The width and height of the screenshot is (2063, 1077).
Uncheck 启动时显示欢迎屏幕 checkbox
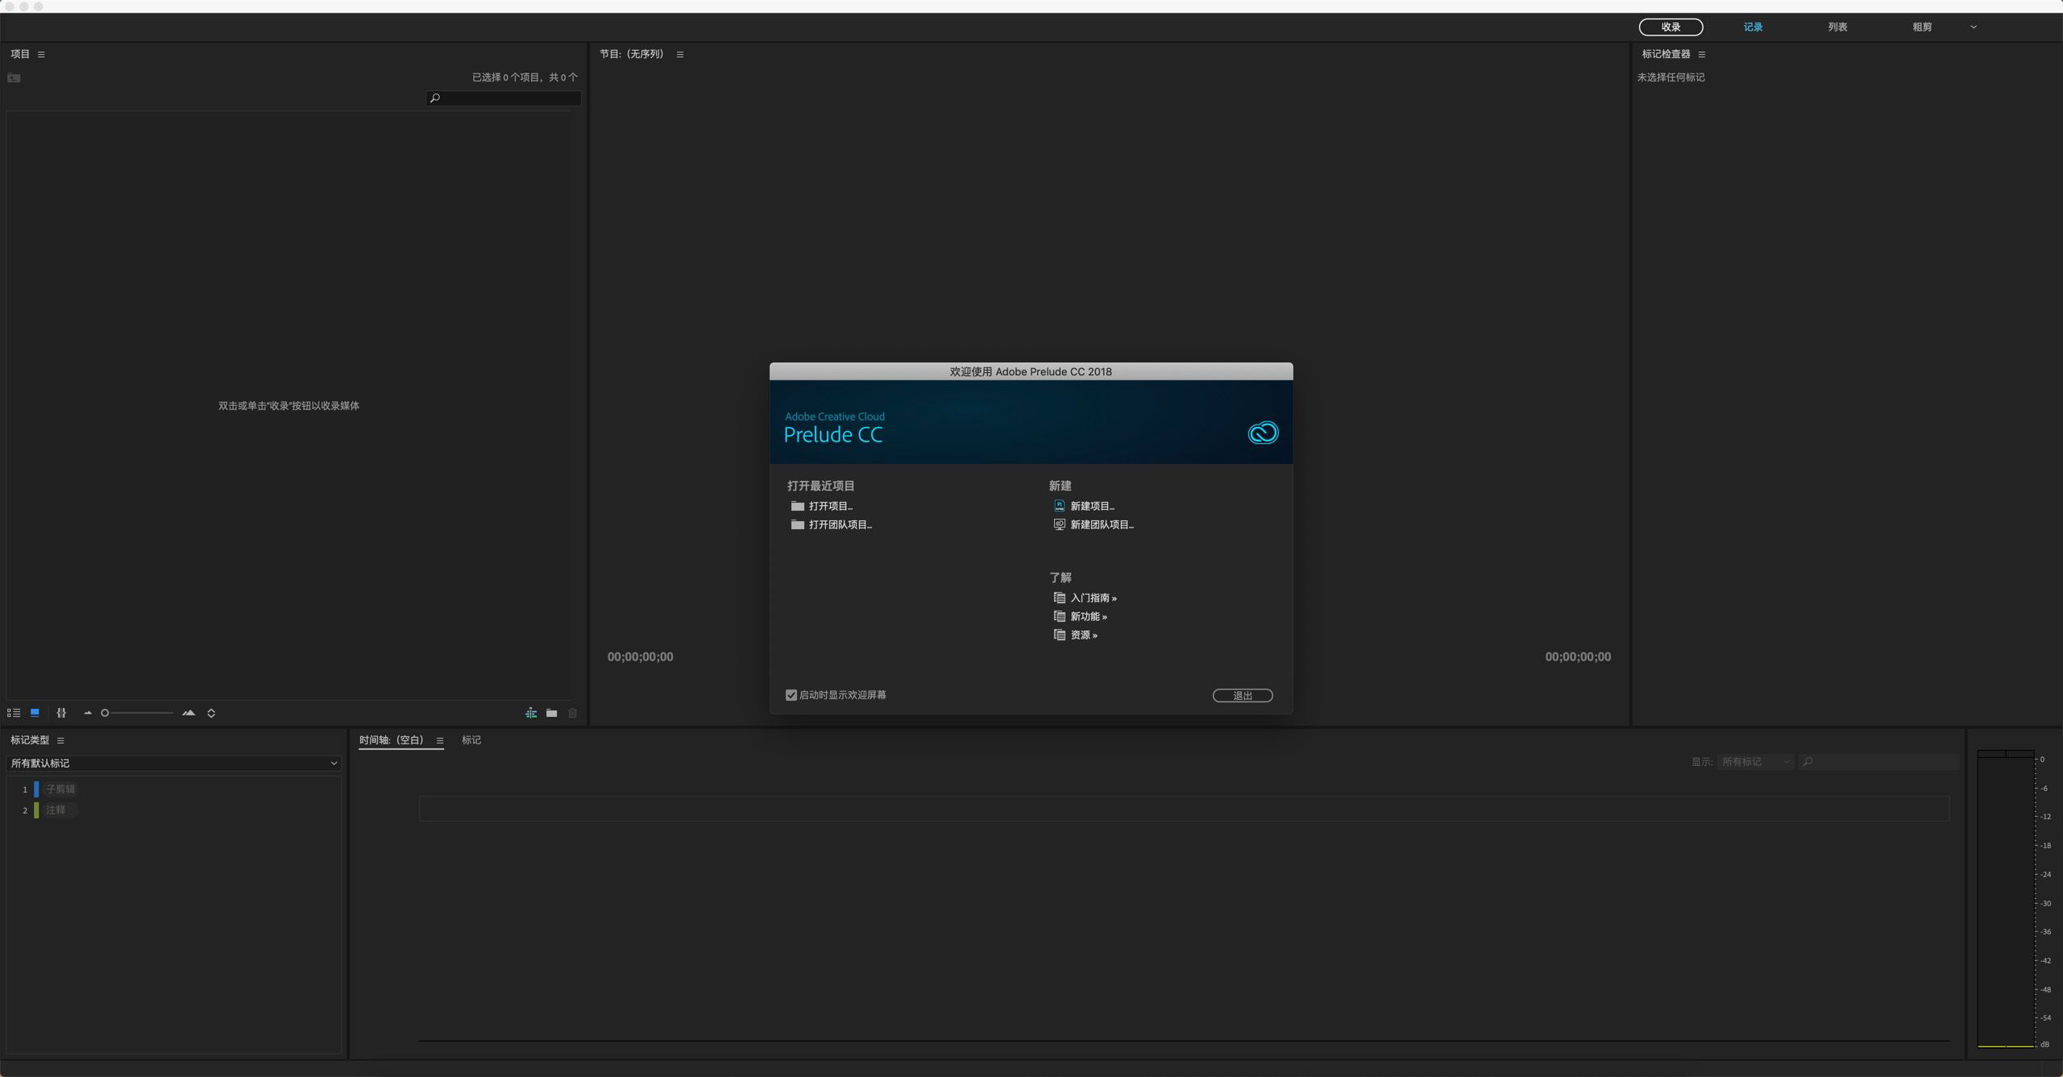[791, 695]
